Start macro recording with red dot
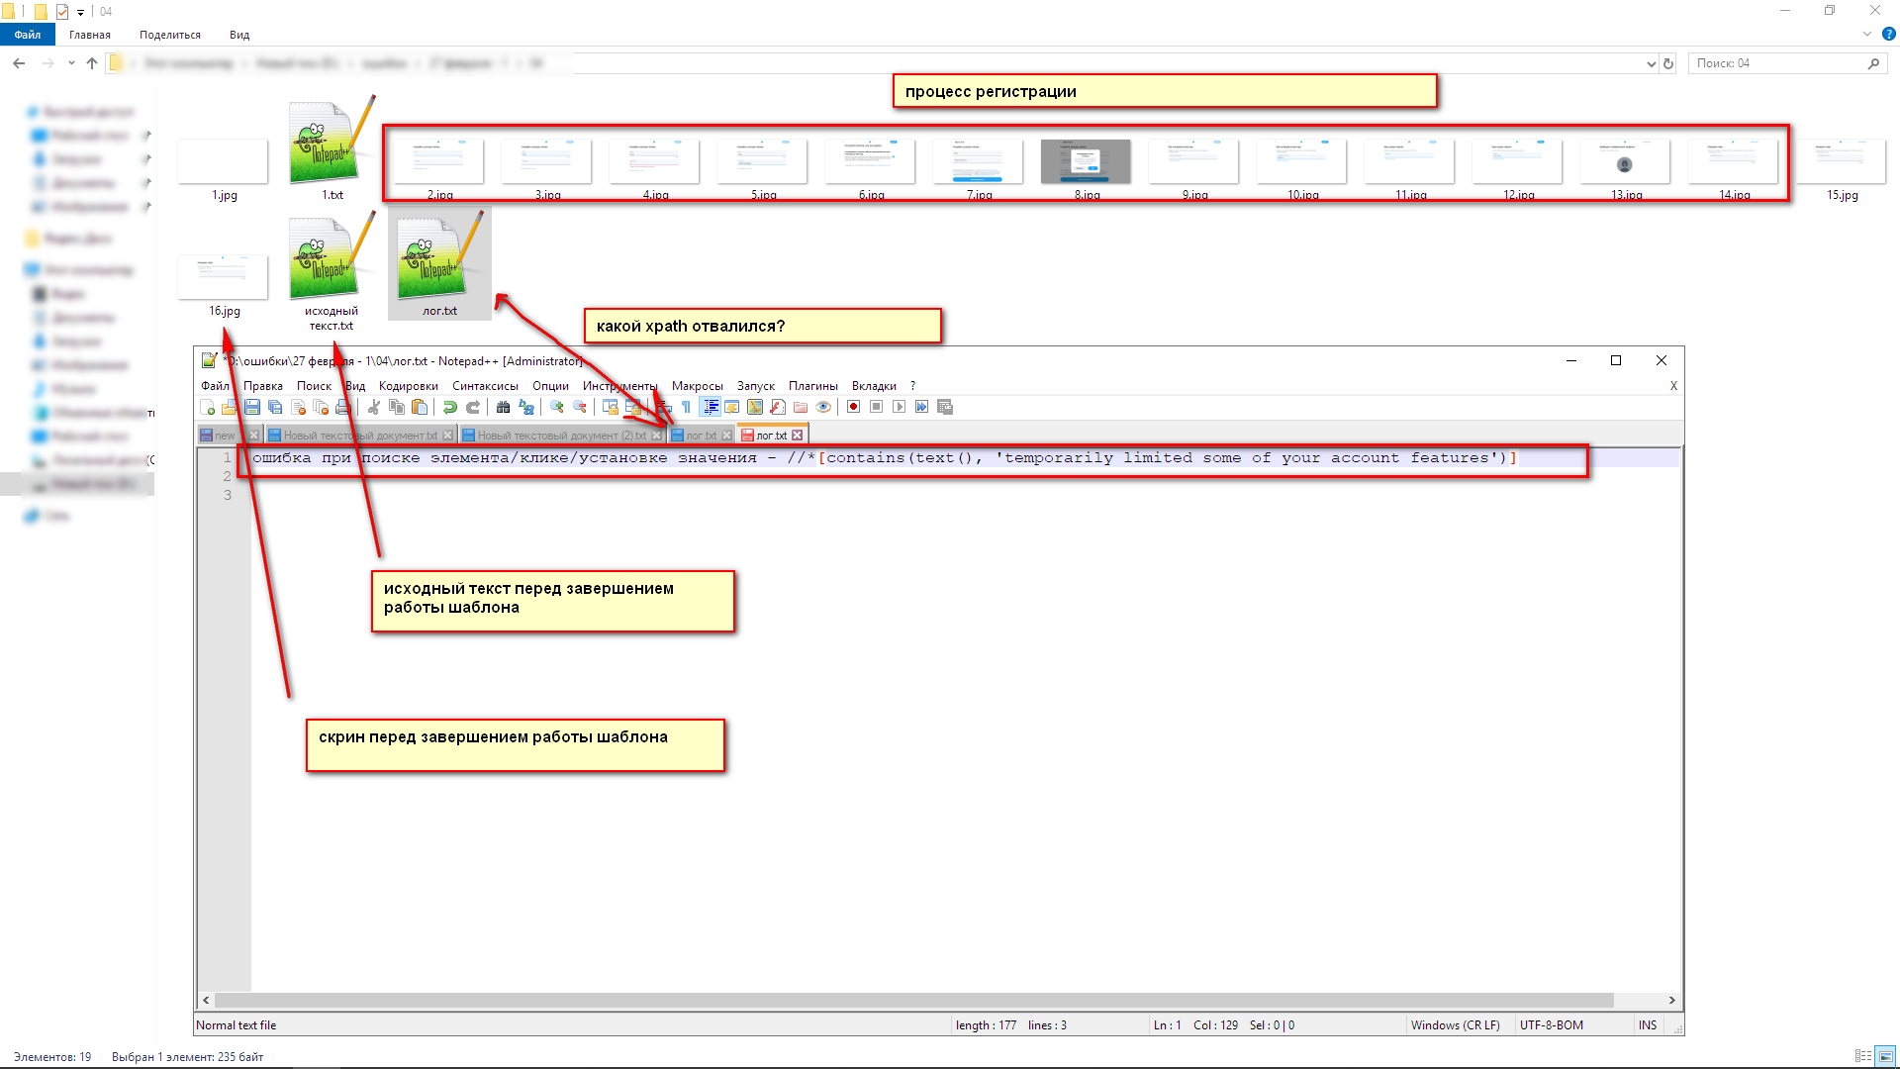The image size is (1900, 1069). [853, 407]
